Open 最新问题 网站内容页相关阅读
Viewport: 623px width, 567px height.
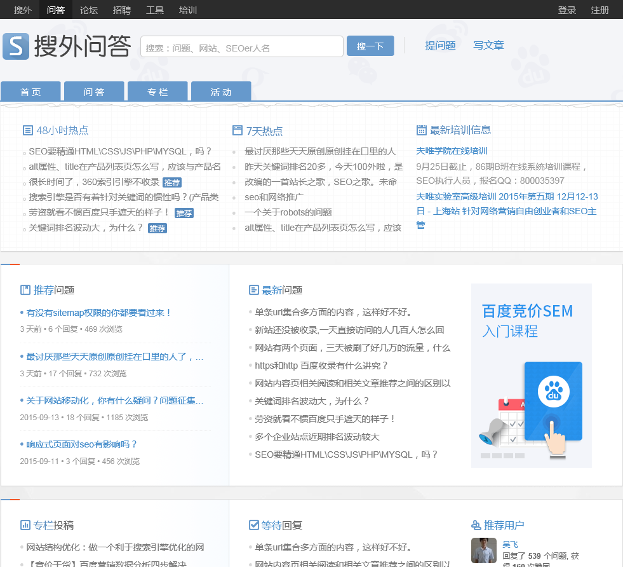pyautogui.click(x=352, y=383)
